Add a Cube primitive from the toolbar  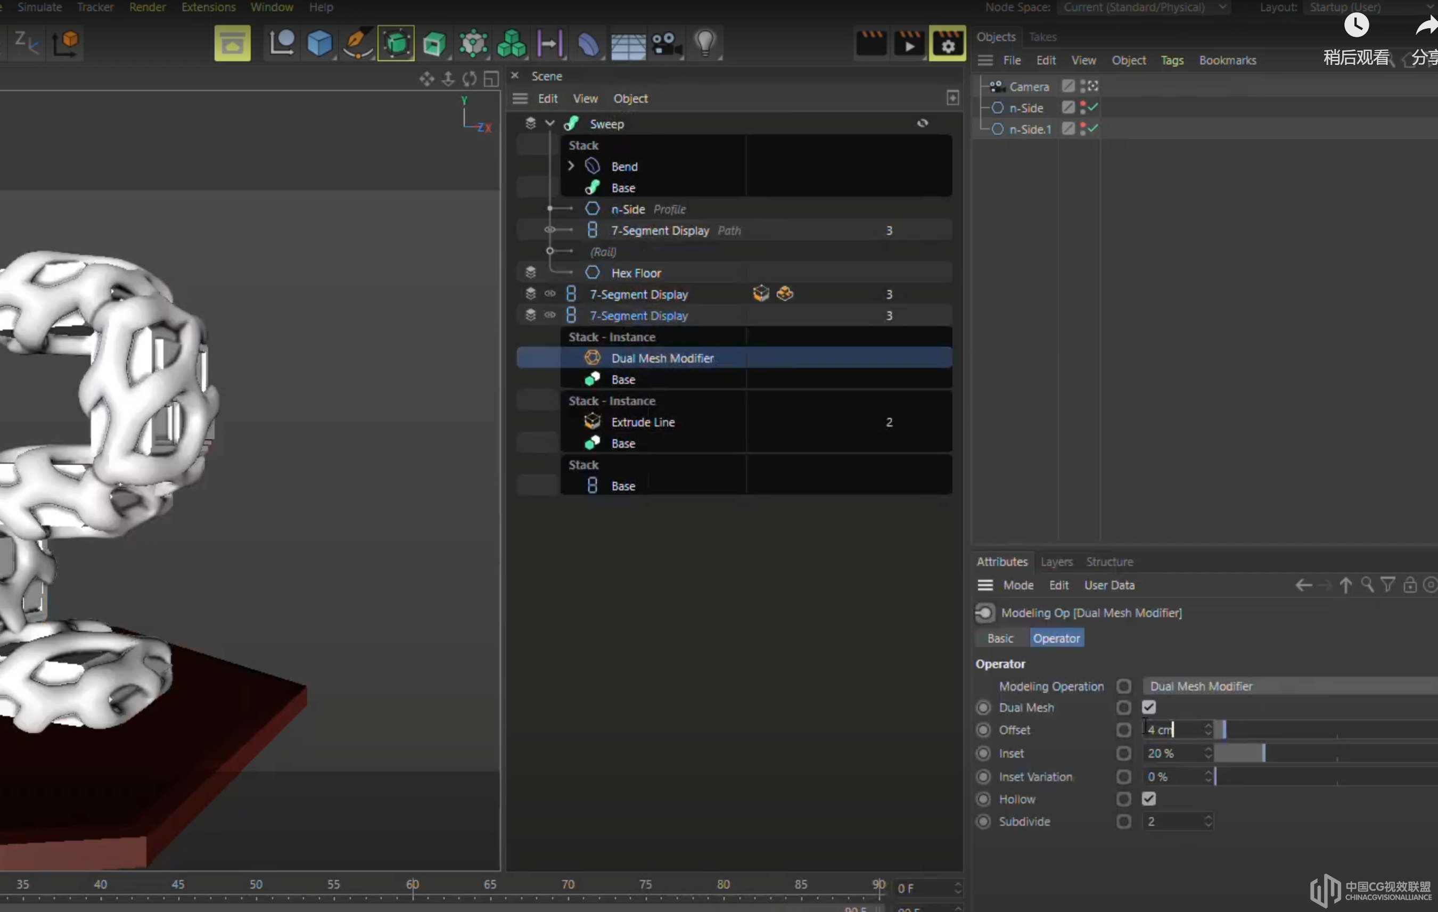tap(319, 44)
